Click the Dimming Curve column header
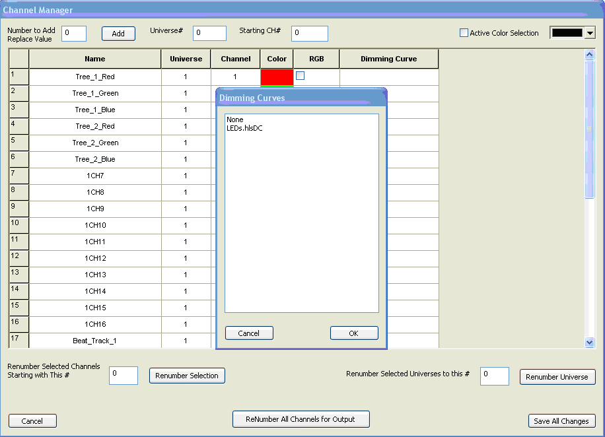The height and width of the screenshot is (437, 605). click(x=389, y=59)
